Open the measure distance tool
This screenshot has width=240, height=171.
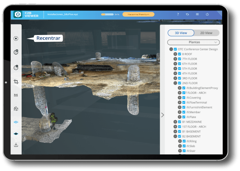(x=16, y=95)
